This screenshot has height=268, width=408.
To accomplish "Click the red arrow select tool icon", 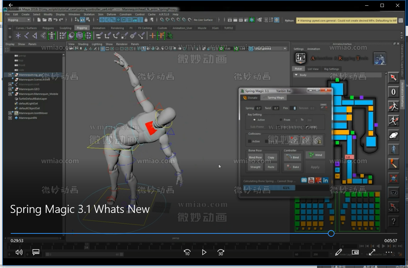I will tap(393, 78).
